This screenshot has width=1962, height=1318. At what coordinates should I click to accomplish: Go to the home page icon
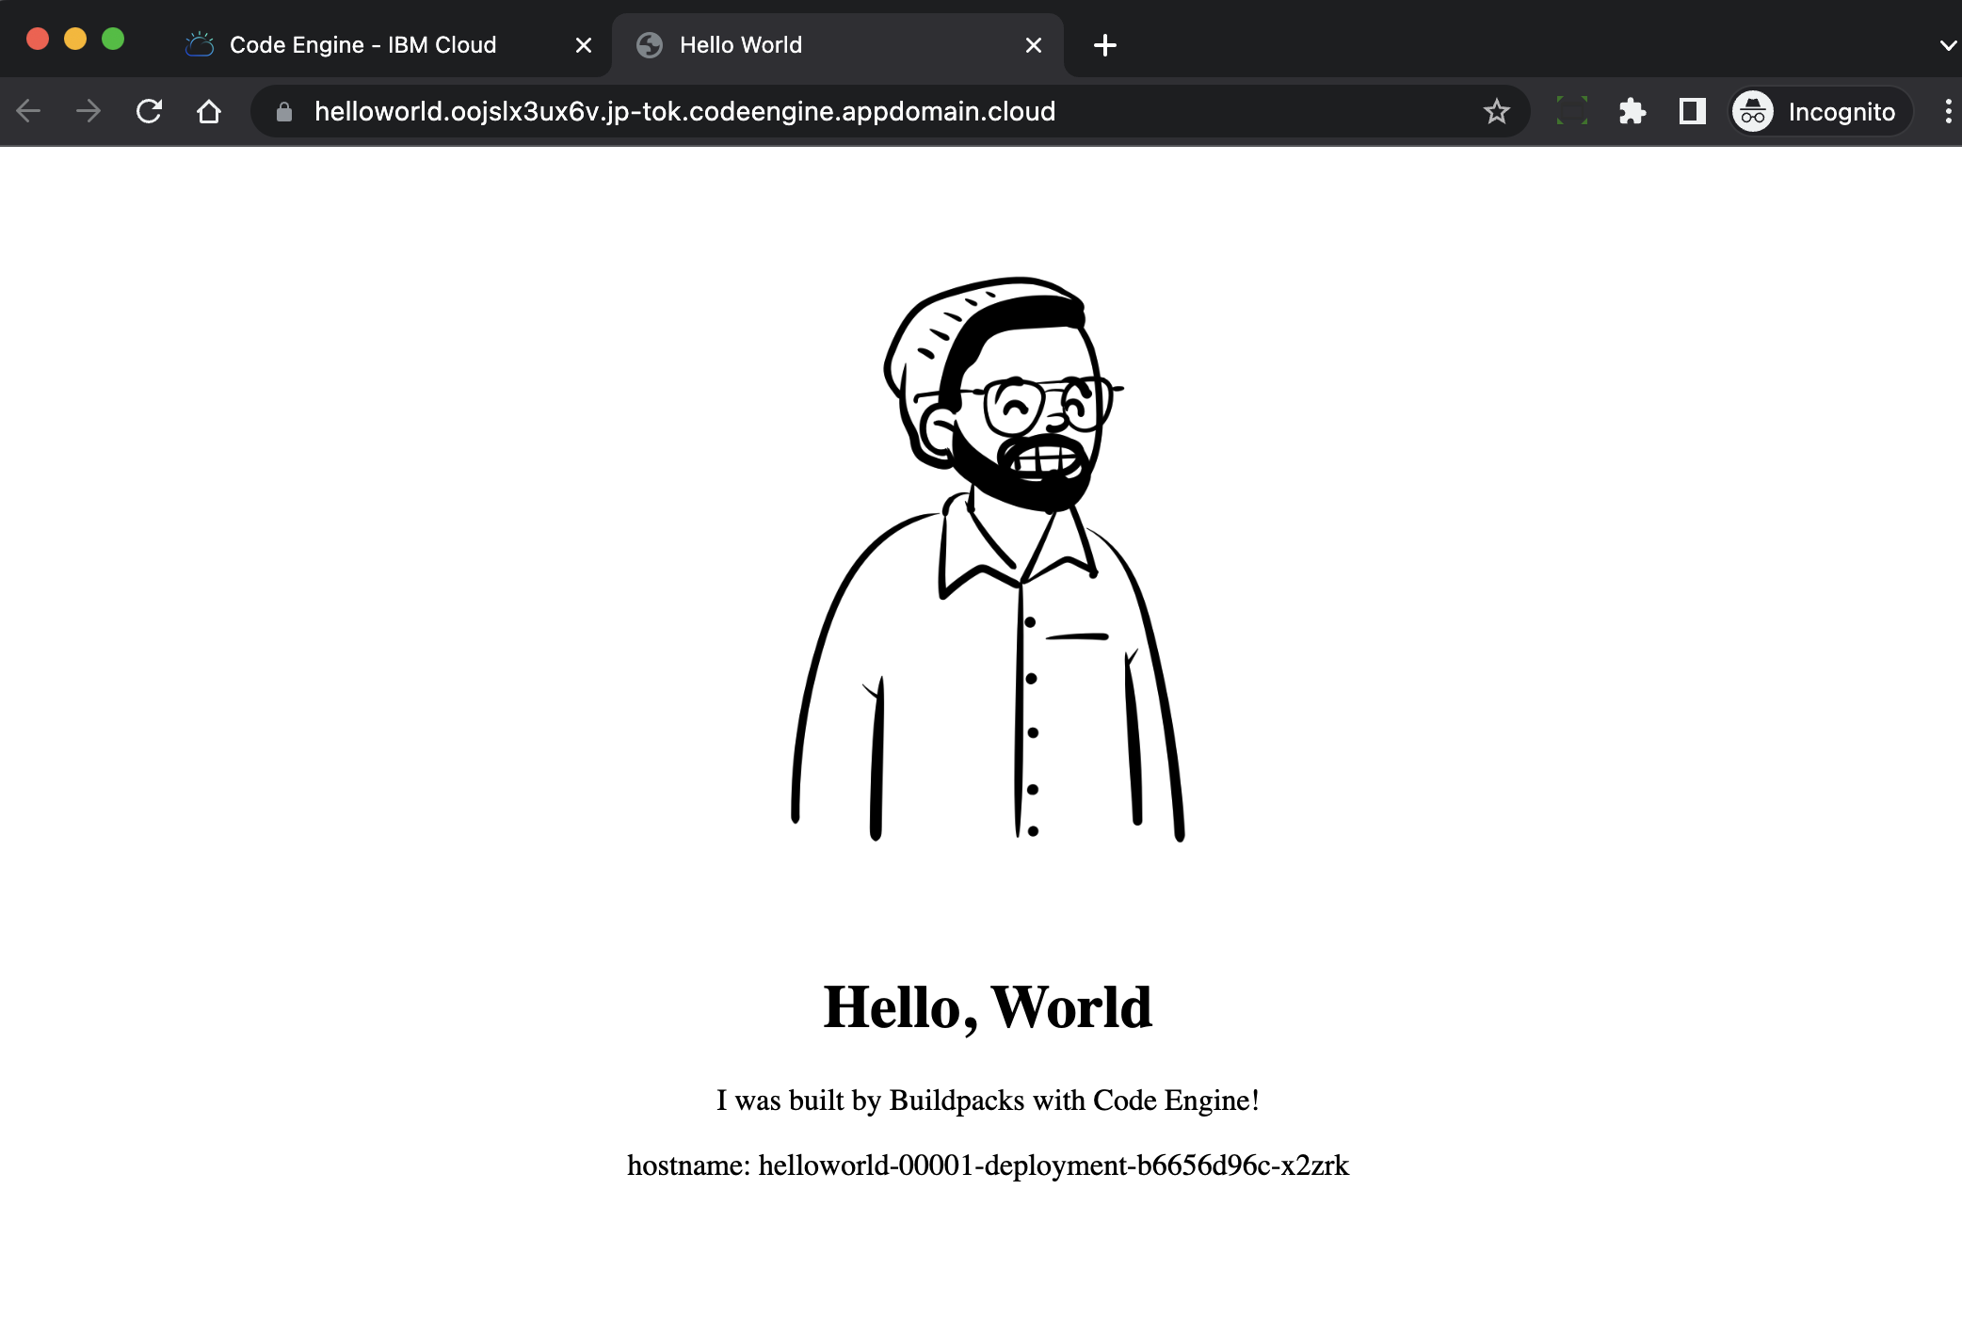[x=209, y=111]
